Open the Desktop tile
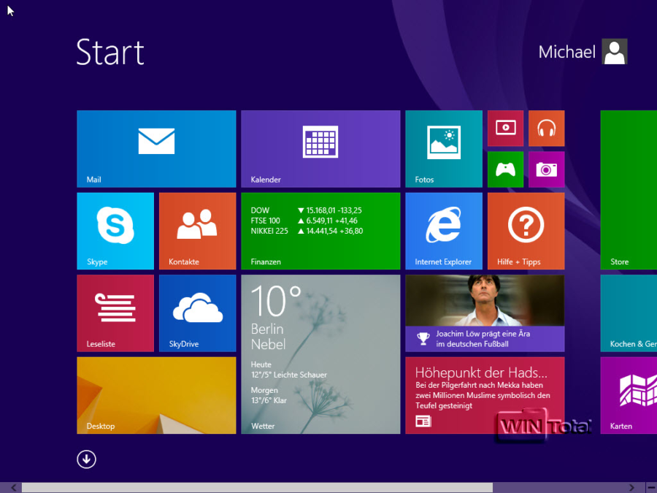Viewport: 657px width, 493px height. pos(156,395)
